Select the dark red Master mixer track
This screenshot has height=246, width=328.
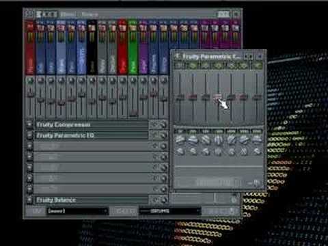coord(30,47)
